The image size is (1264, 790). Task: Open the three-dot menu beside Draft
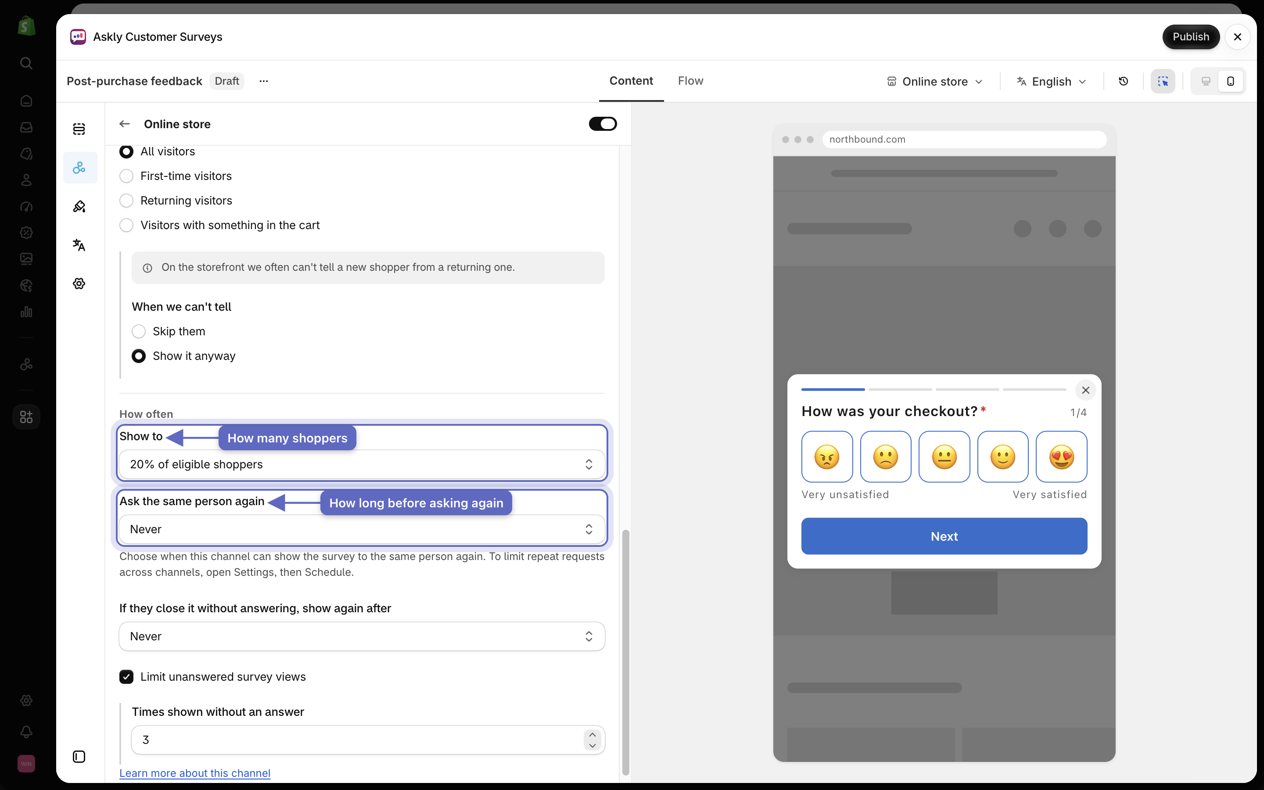(264, 81)
